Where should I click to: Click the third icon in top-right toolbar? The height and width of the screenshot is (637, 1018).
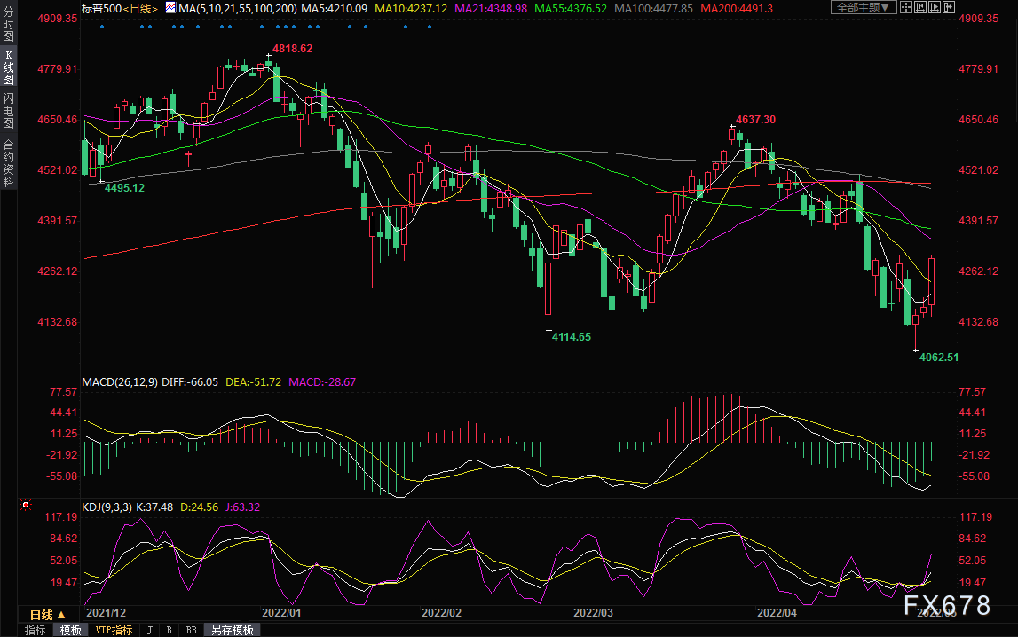coord(936,8)
